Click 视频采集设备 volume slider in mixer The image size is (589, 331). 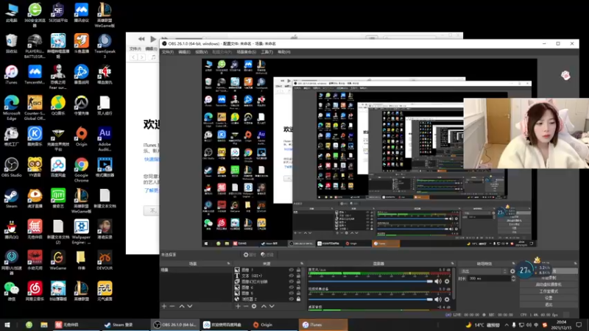click(370, 299)
